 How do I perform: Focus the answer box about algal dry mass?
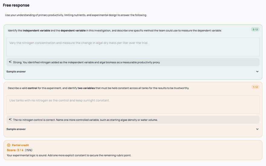point(133,47)
